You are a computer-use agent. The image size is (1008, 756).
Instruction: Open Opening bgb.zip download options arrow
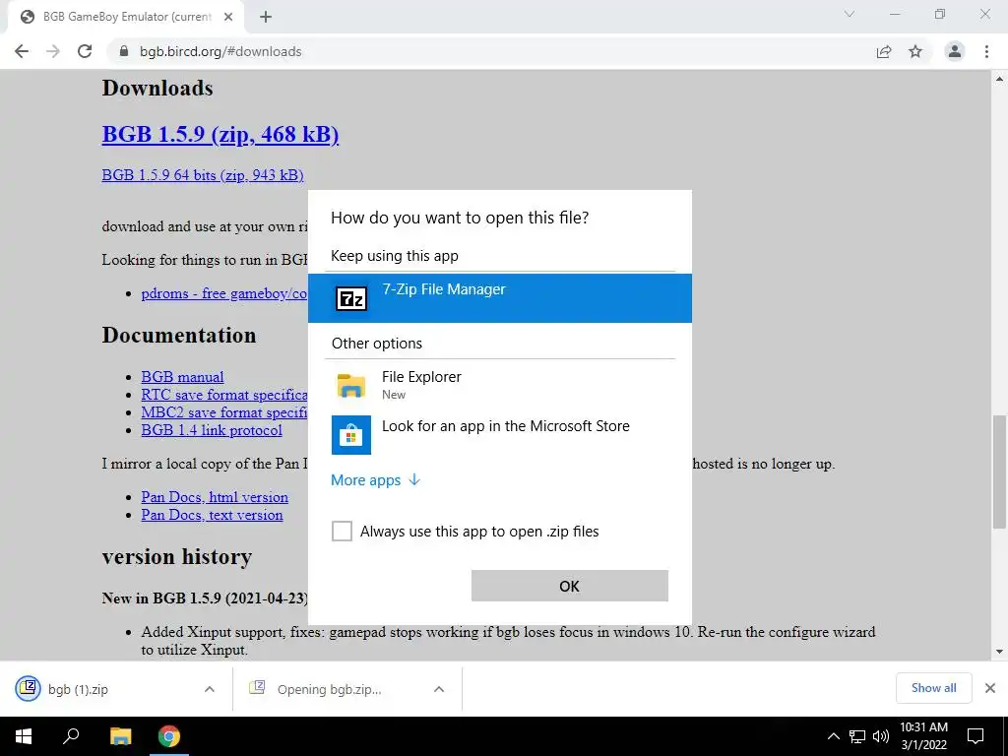(x=439, y=689)
